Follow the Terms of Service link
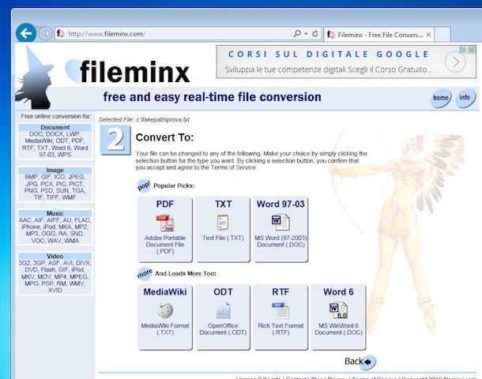 pos(233,167)
